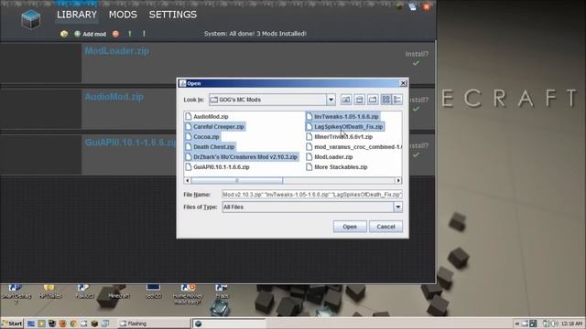Image resolution: width=586 pixels, height=329 pixels.
Task: Switch to List view in Open dialog
Action: (x=385, y=100)
